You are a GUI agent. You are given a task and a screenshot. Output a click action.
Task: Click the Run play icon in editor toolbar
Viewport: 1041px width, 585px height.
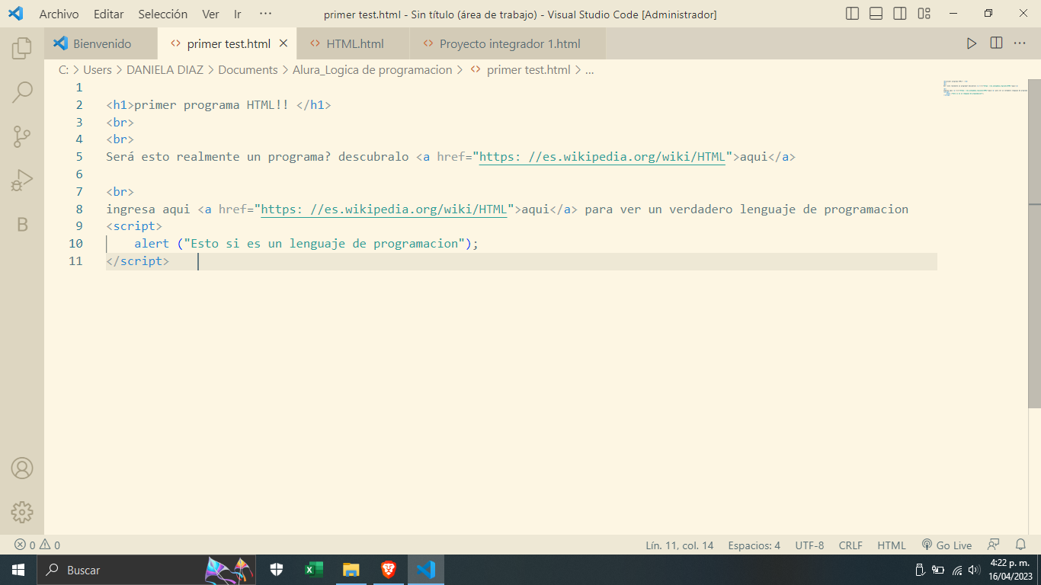pyautogui.click(x=972, y=43)
